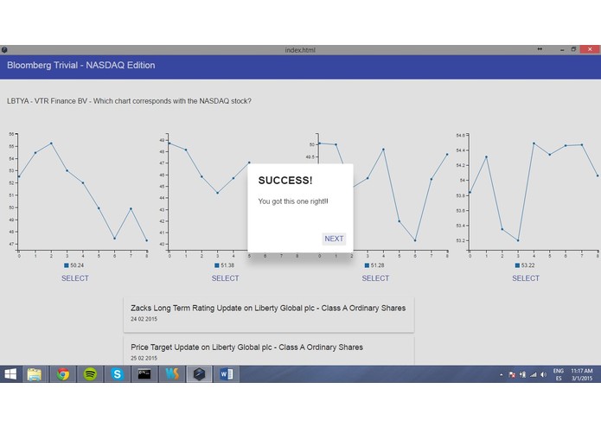The width and height of the screenshot is (601, 427).
Task: Show hidden system tray icons
Action: point(501,375)
